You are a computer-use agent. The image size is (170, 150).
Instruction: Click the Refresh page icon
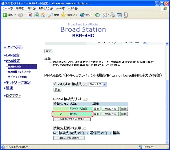click(x=37, y=15)
